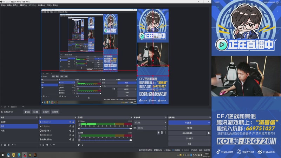Viewport: 281px width, 158px height.
Task: Toggle visibility of 显示器采集 2 source
Action: (70, 131)
